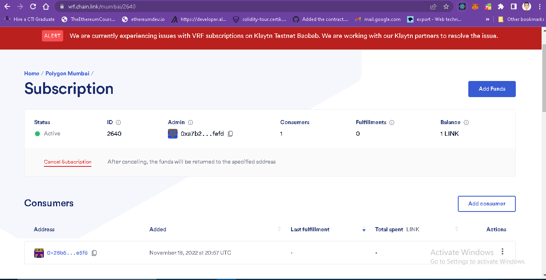Share this page via address bar icon
This screenshot has height=280, width=546.
pyautogui.click(x=433, y=6)
